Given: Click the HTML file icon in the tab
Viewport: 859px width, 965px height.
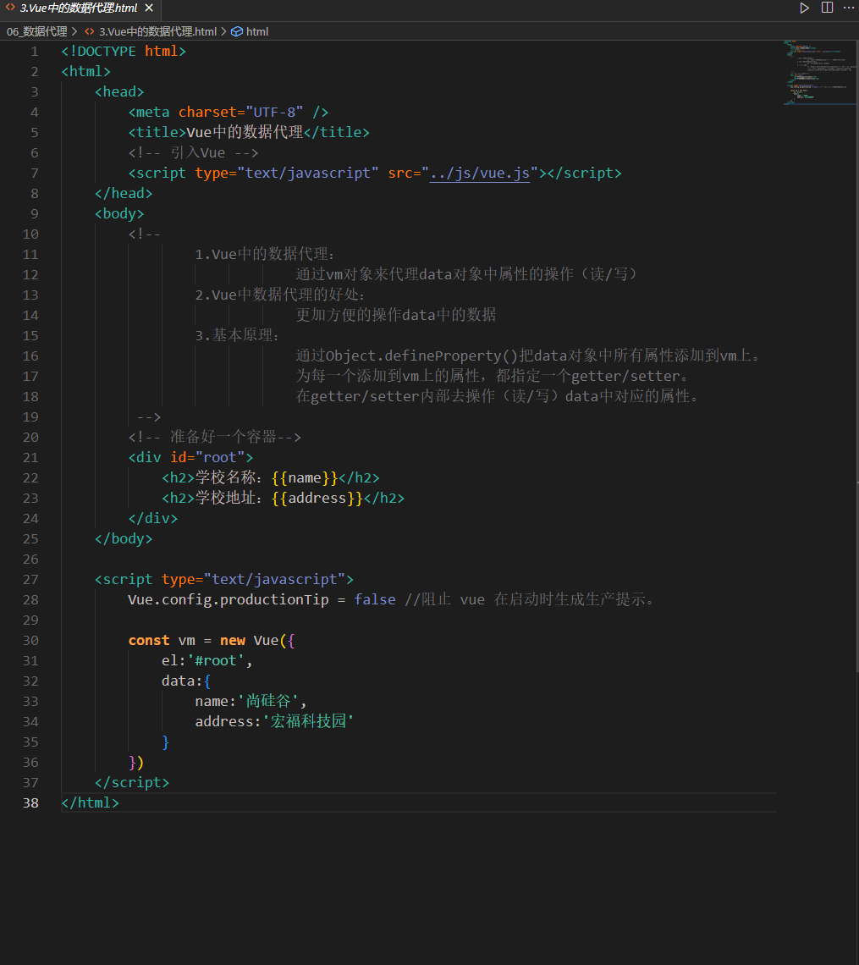Looking at the screenshot, I should click(10, 8).
